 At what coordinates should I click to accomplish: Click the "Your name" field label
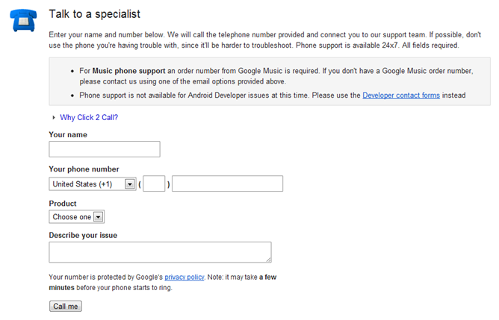[x=68, y=135]
